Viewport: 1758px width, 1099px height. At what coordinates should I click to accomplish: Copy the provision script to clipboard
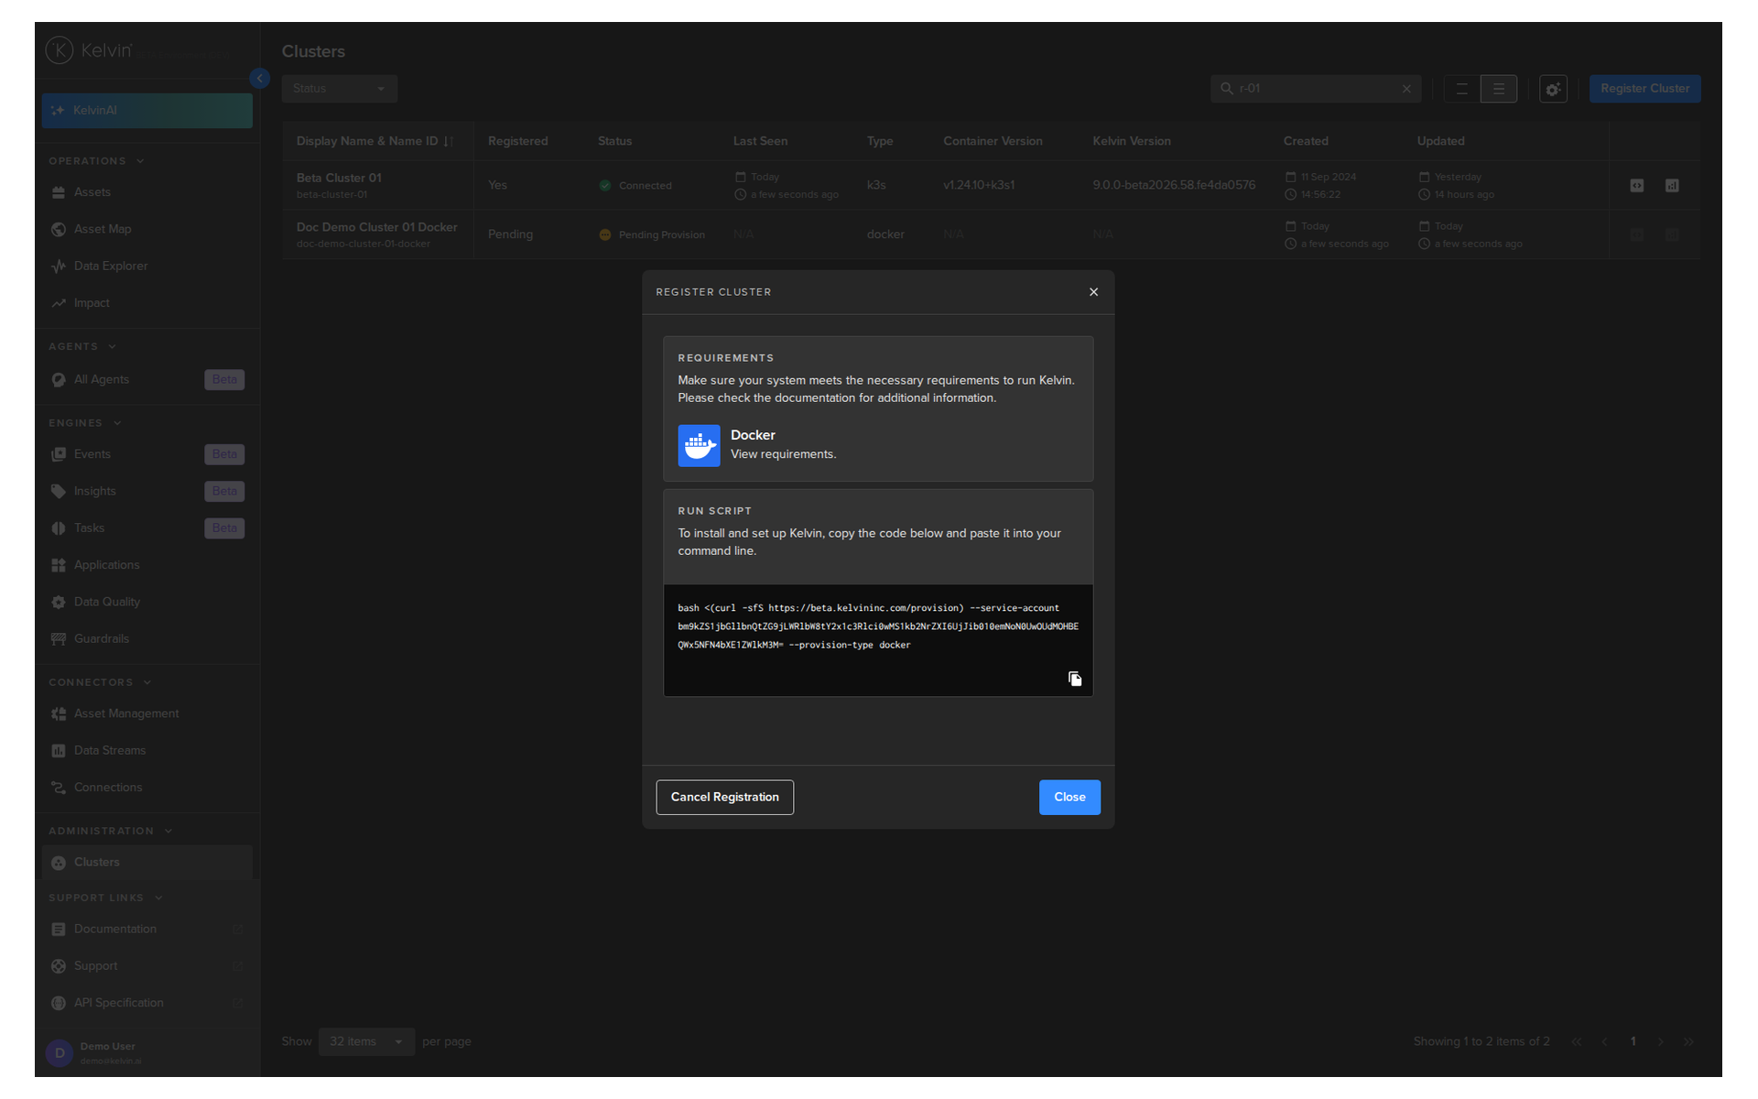[1074, 679]
